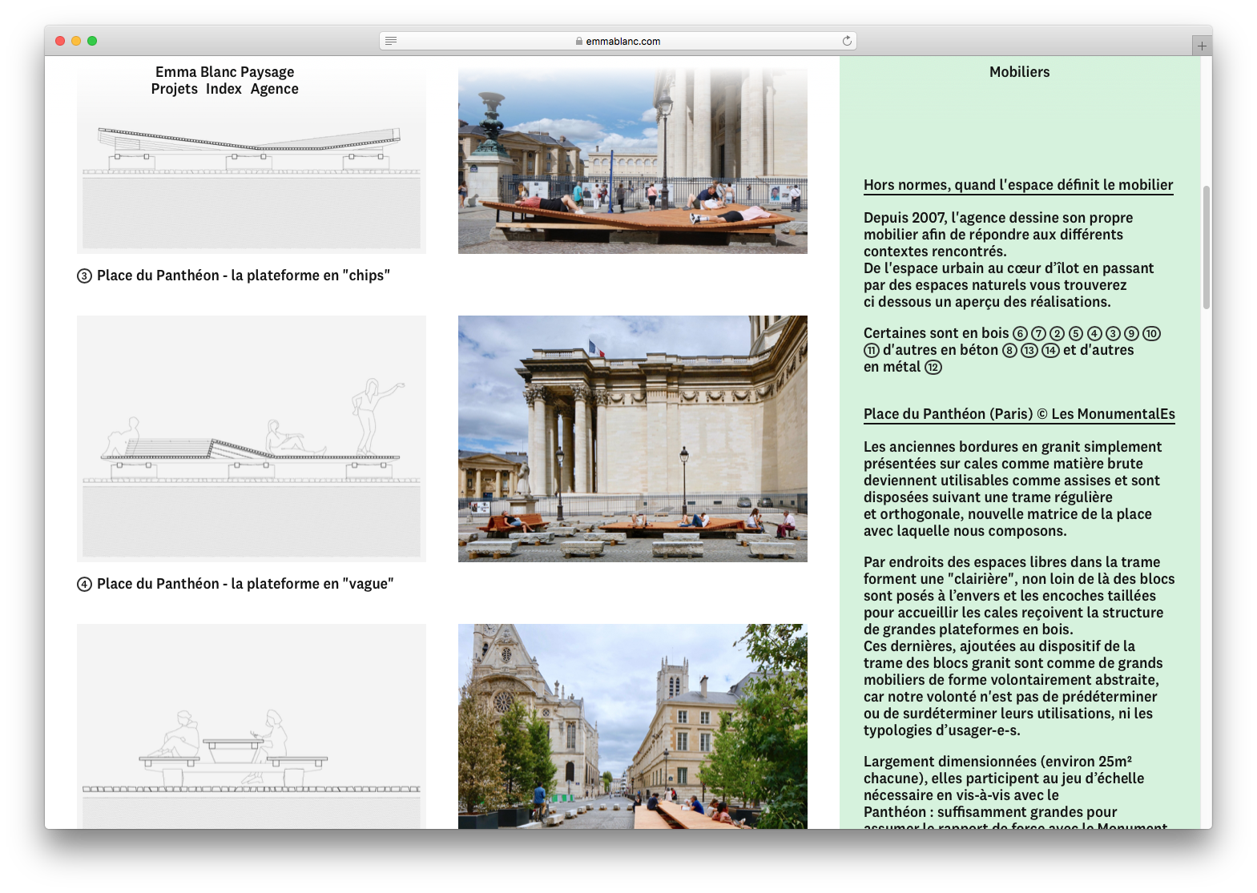Click circled number 10 in wood list

click(1151, 334)
